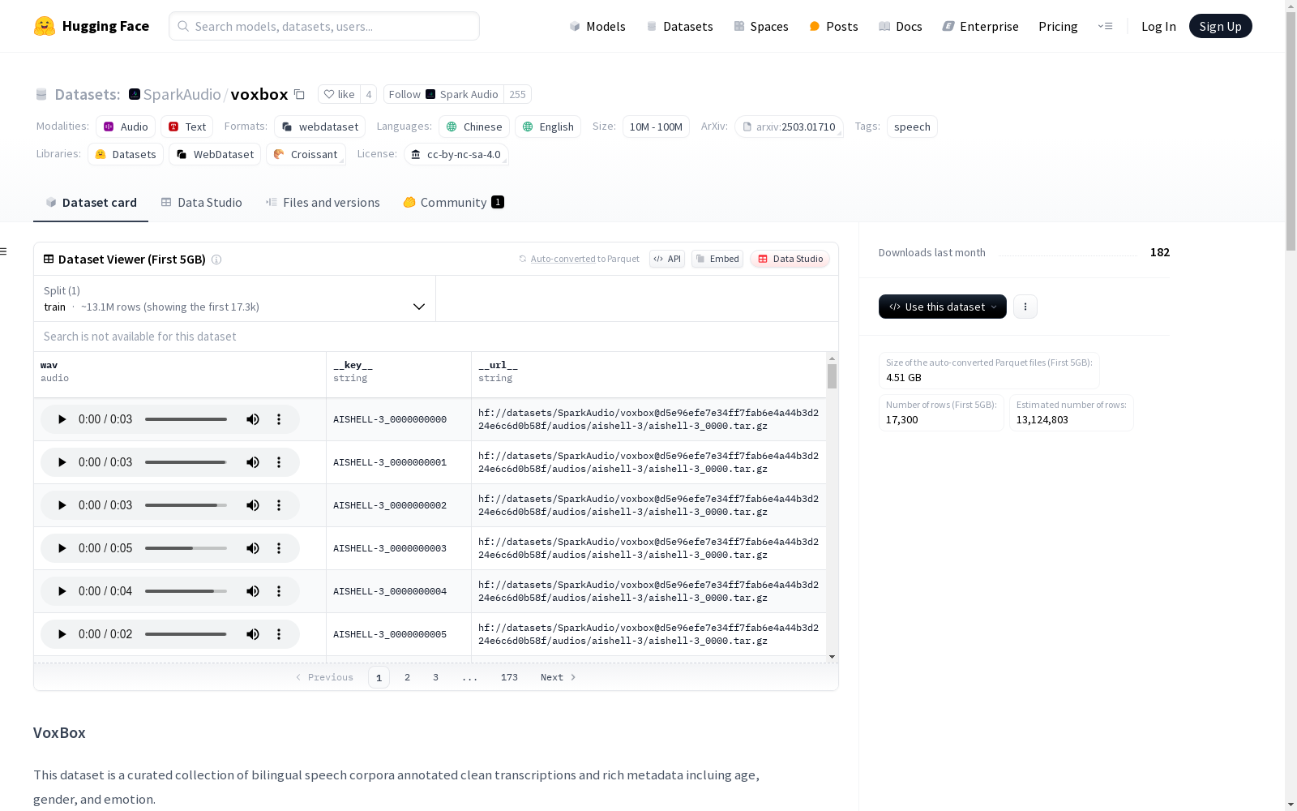1297x811 pixels.
Task: Click the Embed button
Action: pos(717,259)
